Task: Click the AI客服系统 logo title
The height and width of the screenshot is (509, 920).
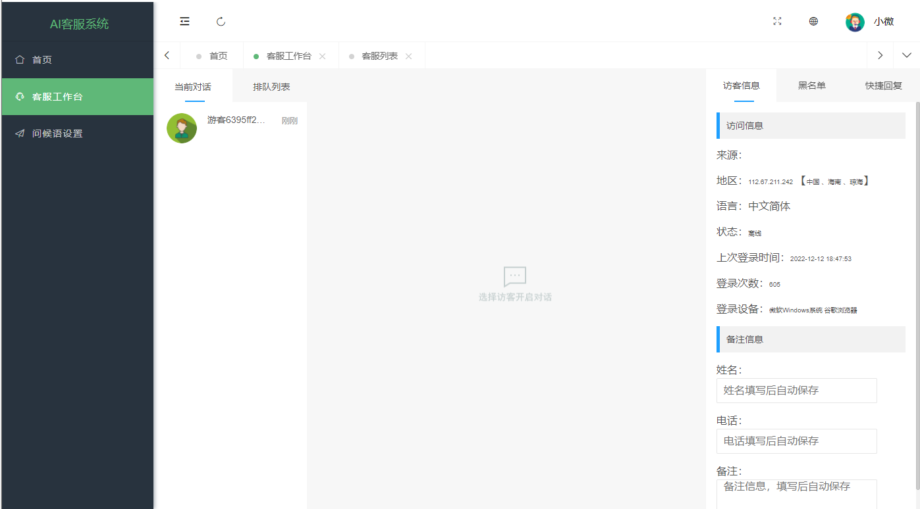Action: tap(80, 24)
